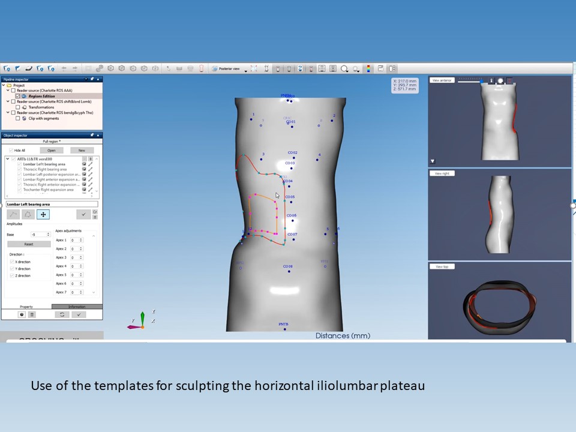
Task: Select Thoracic Right bearing area row
Action: tap(45, 169)
